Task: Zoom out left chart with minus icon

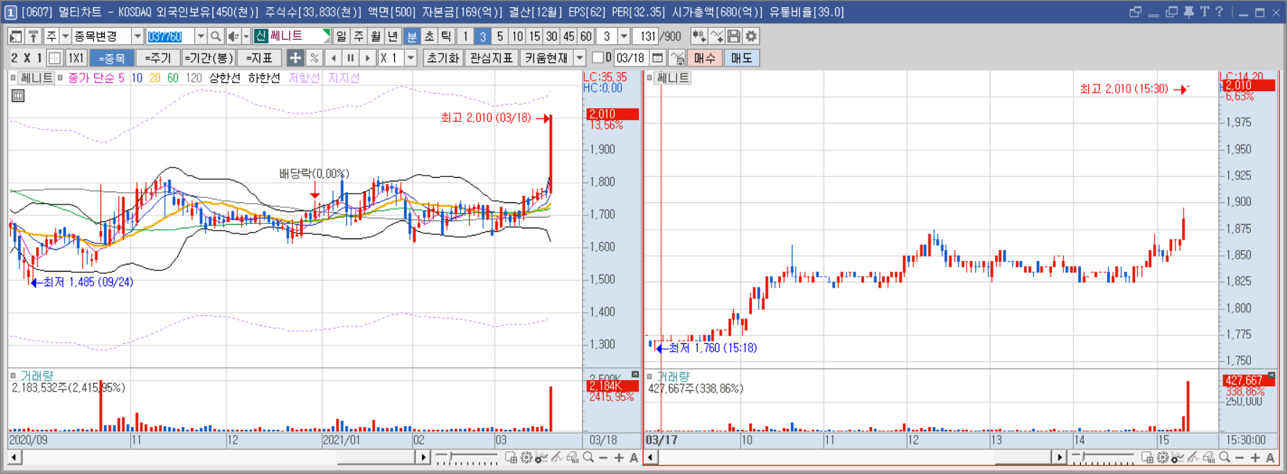Action: [x=603, y=457]
